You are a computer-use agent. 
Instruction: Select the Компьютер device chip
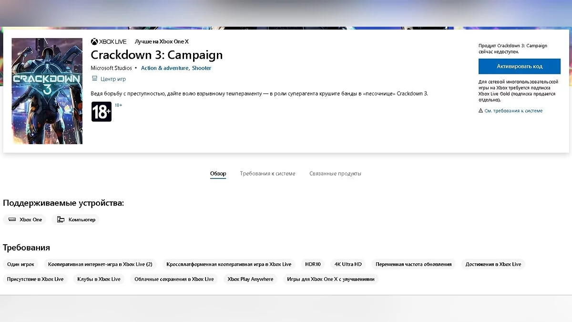coord(76,220)
